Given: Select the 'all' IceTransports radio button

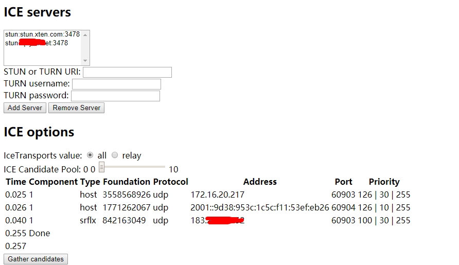Looking at the screenshot, I should pos(90,155).
